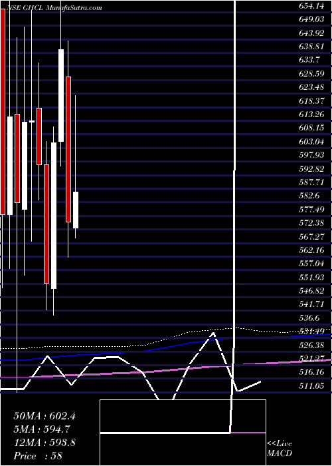This screenshot has width=332, height=466.
Task: Click the 613.26 price axis label
Action: pyautogui.click(x=312, y=115)
